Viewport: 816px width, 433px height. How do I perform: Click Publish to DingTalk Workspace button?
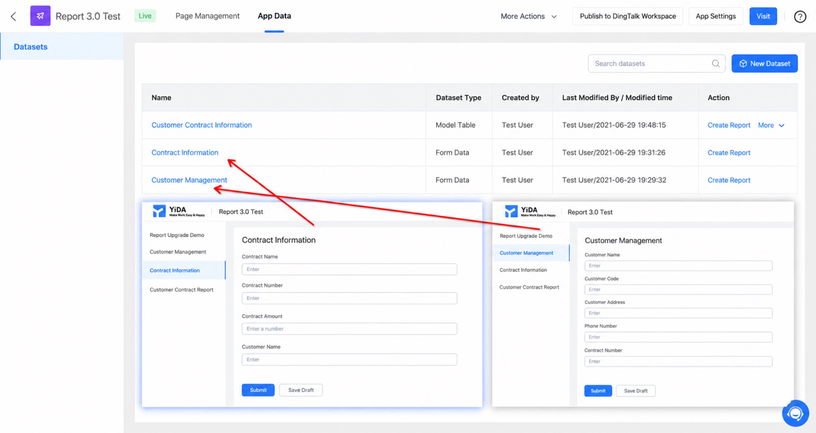pos(627,16)
